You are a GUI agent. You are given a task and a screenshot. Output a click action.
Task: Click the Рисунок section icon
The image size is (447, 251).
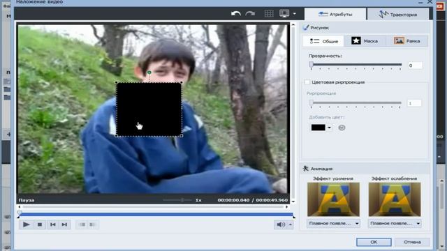[306, 28]
